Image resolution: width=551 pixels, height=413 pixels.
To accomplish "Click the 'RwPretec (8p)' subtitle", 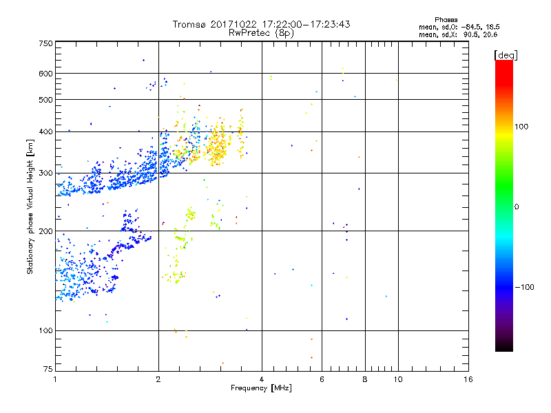I will [x=261, y=33].
